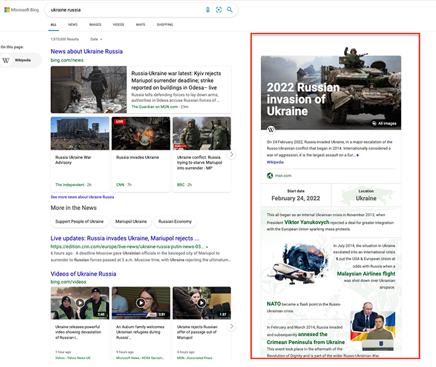Click annexed the Crimean Peninsula text
This screenshot has height=367, width=436.
[x=306, y=338]
